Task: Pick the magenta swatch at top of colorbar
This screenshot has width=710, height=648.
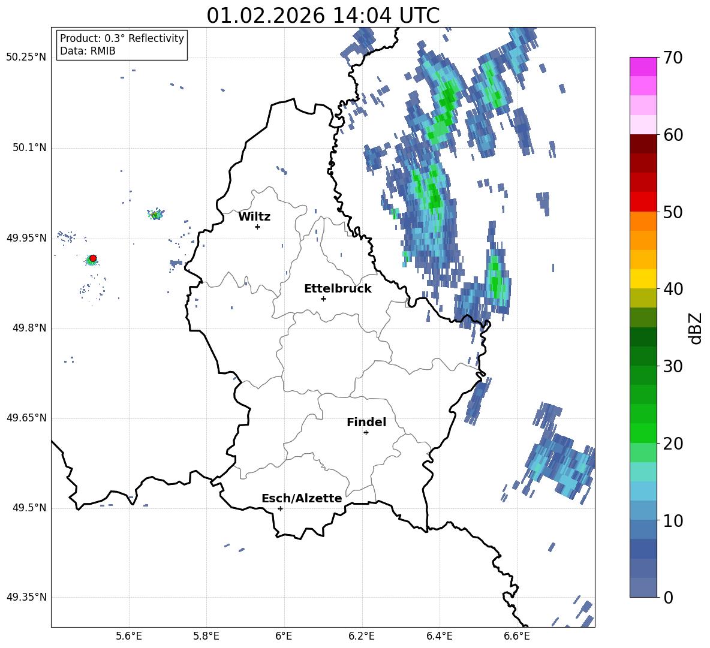Action: [643, 67]
